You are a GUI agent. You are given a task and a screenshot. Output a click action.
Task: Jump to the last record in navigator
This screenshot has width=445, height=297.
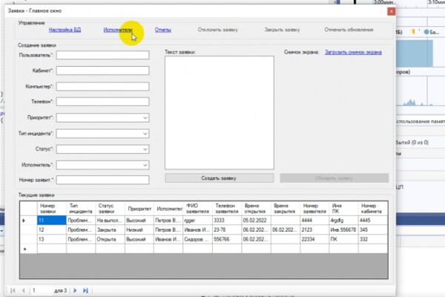[x=85, y=290]
